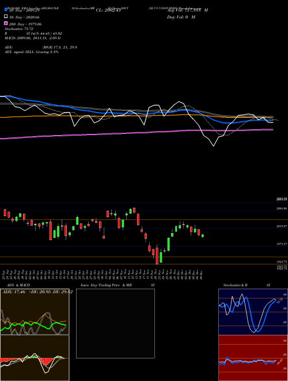Click the 'Day Vol: 0 M' reading
The height and width of the screenshot is (381, 288).
pyautogui.click(x=181, y=17)
